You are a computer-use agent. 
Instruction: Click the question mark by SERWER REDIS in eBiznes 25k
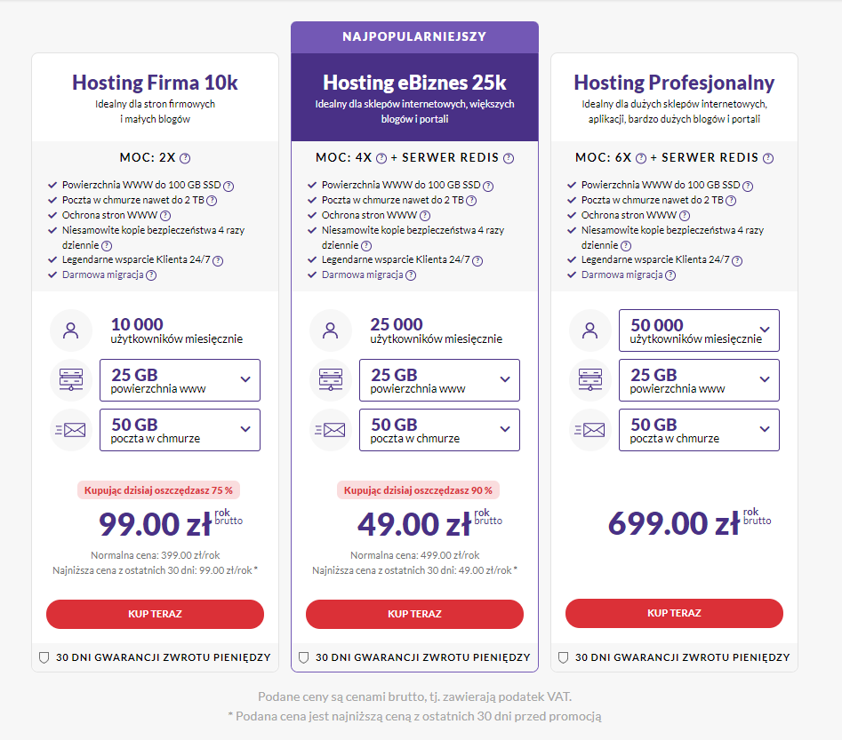point(508,157)
